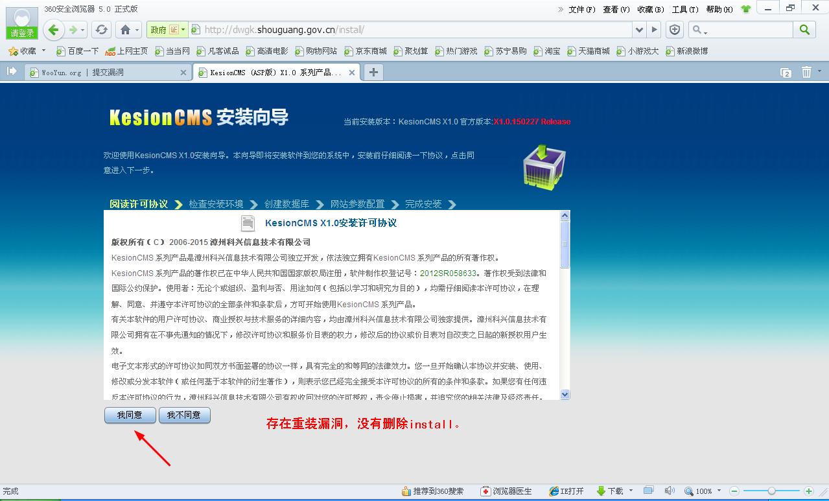Expand the zoom level dropdown arrow

(x=719, y=491)
